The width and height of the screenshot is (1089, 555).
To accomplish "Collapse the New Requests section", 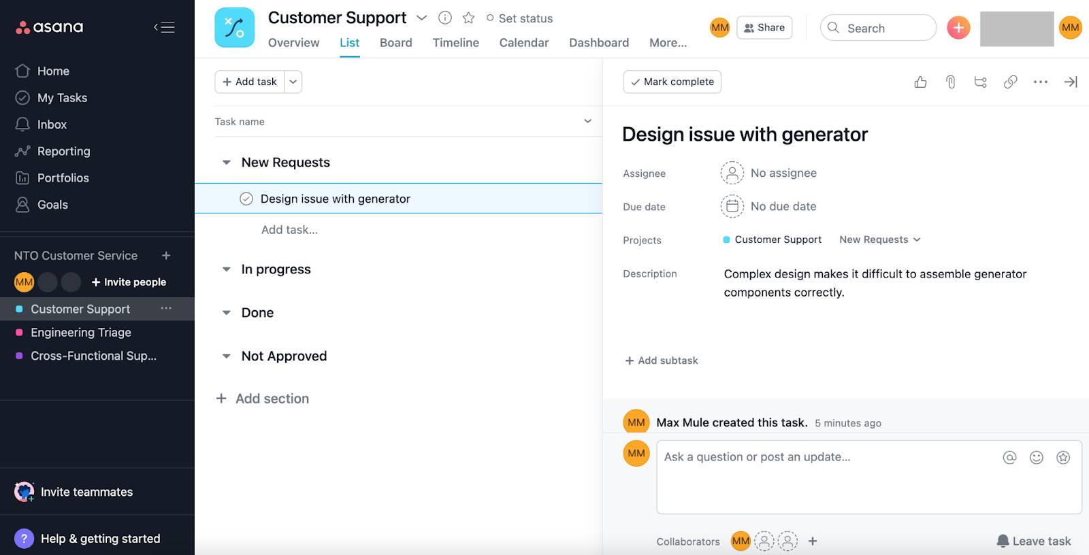I will pos(227,163).
